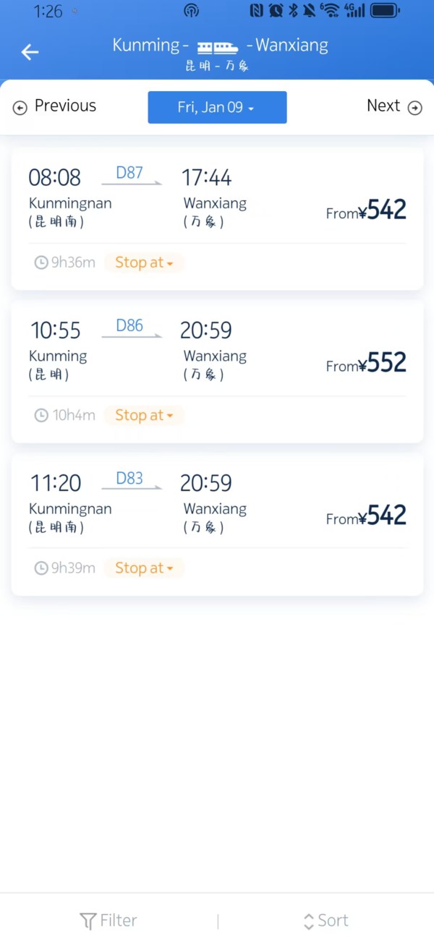Click the Previous circled arrow icon
The width and height of the screenshot is (434, 940).
(20, 107)
